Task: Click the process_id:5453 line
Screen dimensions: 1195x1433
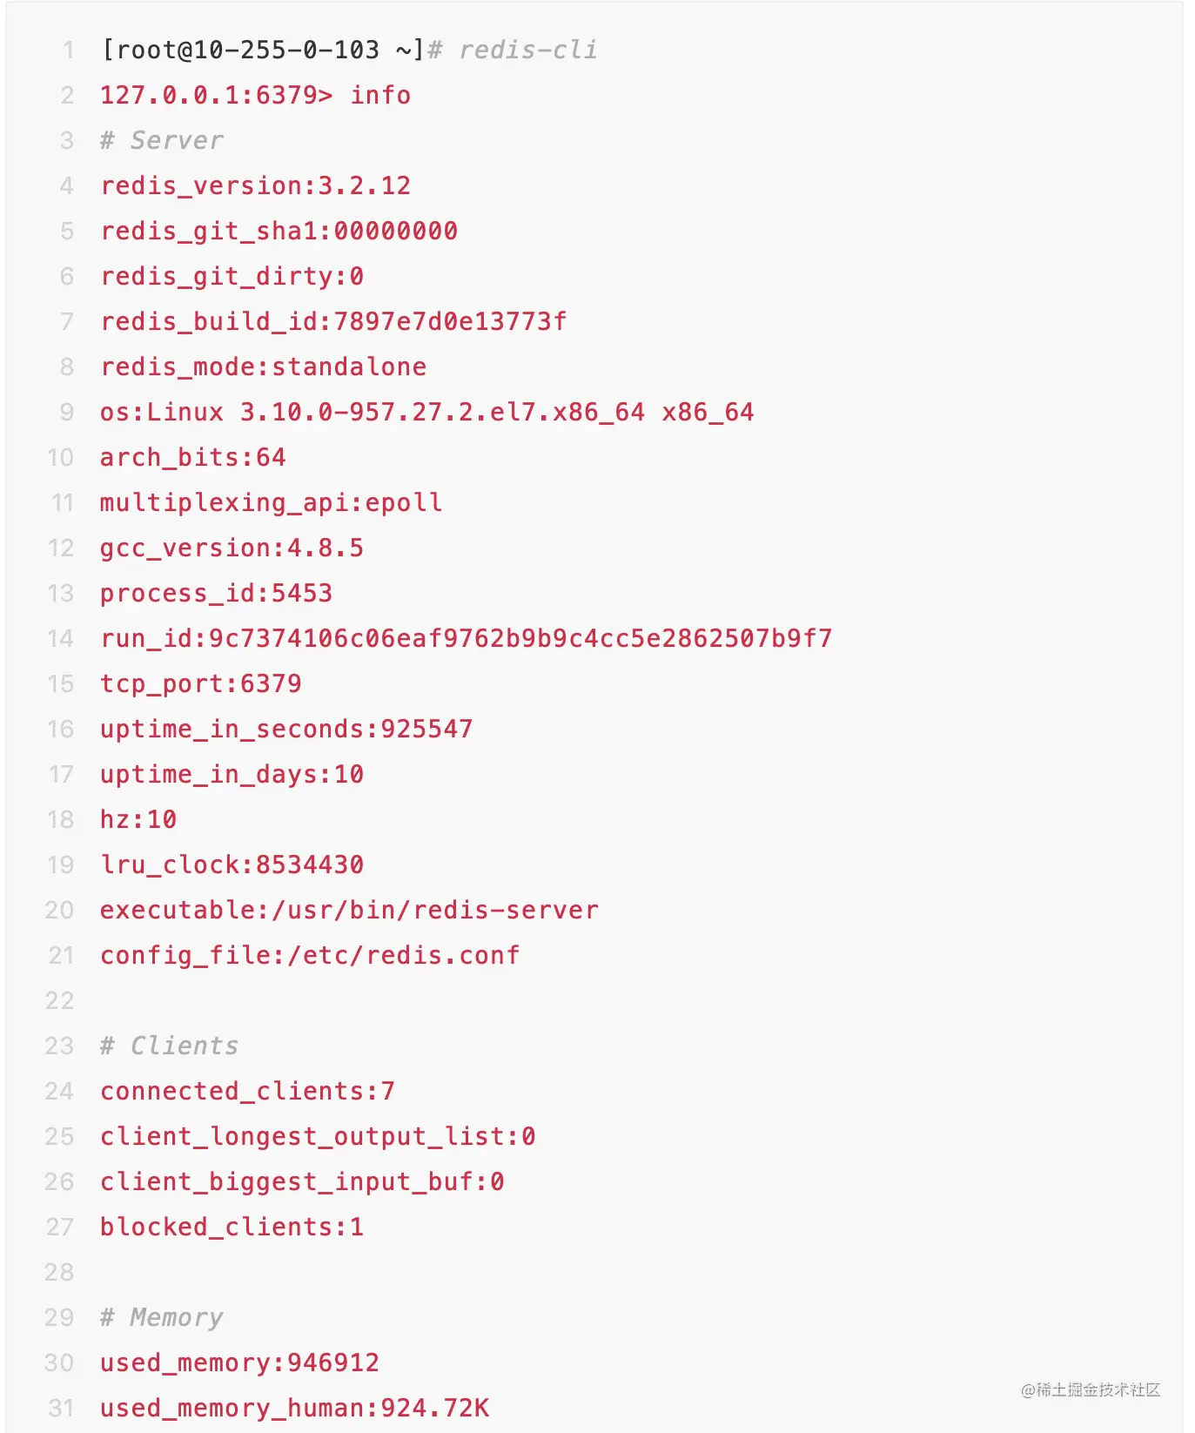Action: (216, 593)
